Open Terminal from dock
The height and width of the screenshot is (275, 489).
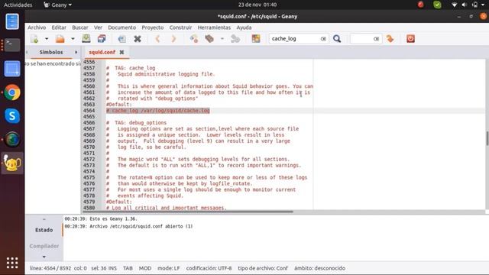tap(12, 45)
